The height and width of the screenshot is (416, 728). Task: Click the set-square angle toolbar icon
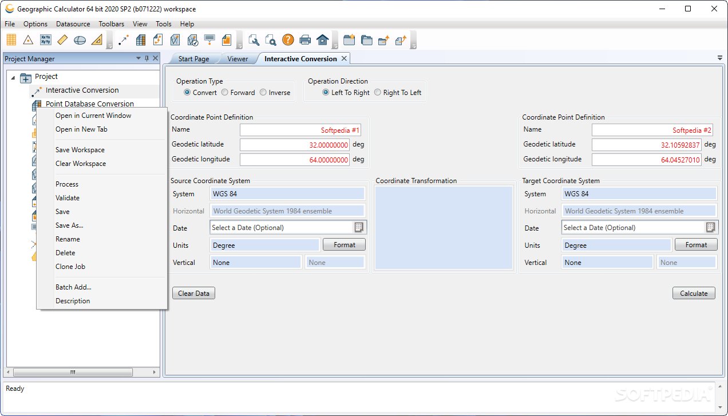coord(97,39)
